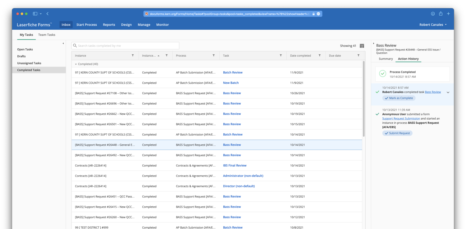466x229 pixels.
Task: Click the task table vertical scrollbar
Action: click(364, 99)
